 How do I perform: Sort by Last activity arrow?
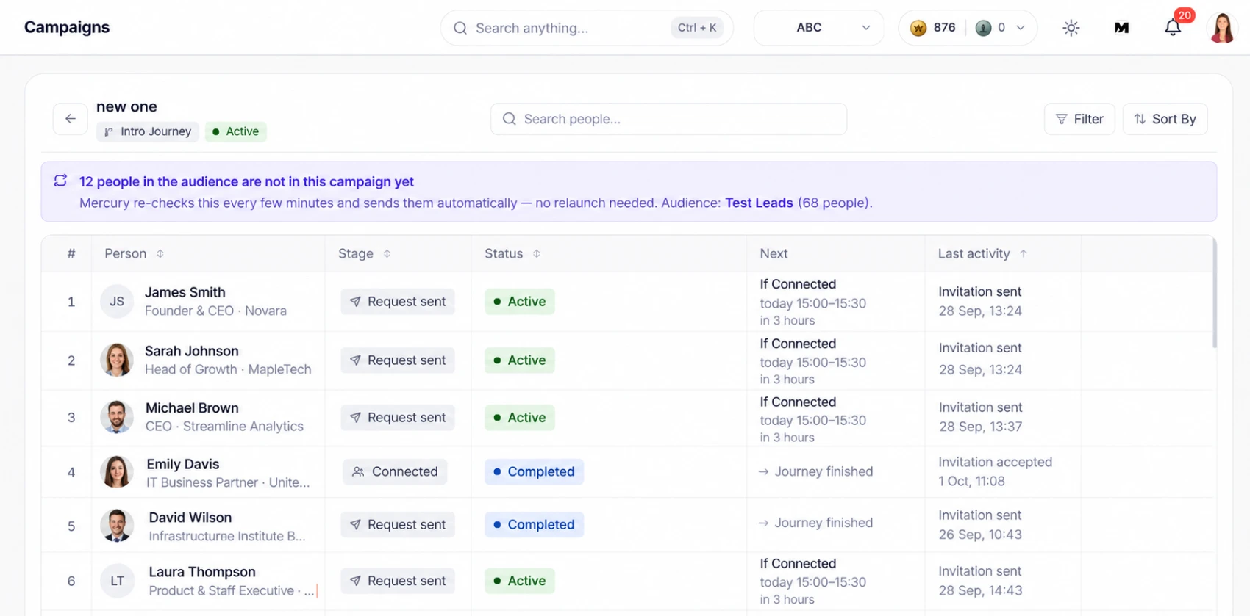pos(1023,253)
